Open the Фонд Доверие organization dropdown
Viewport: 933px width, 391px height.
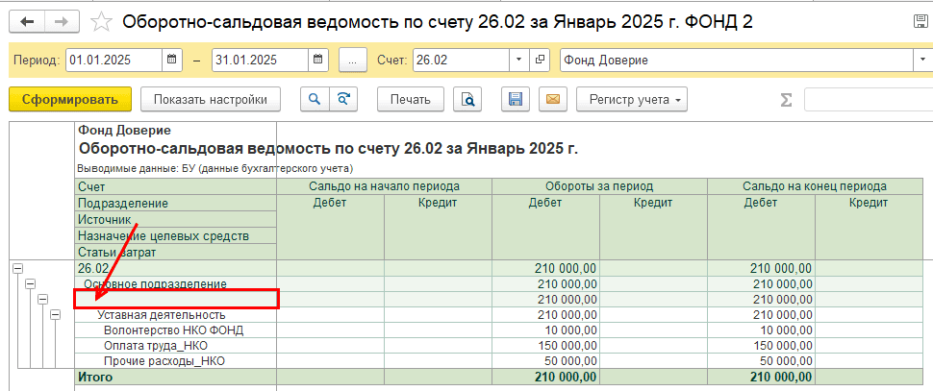coord(921,60)
